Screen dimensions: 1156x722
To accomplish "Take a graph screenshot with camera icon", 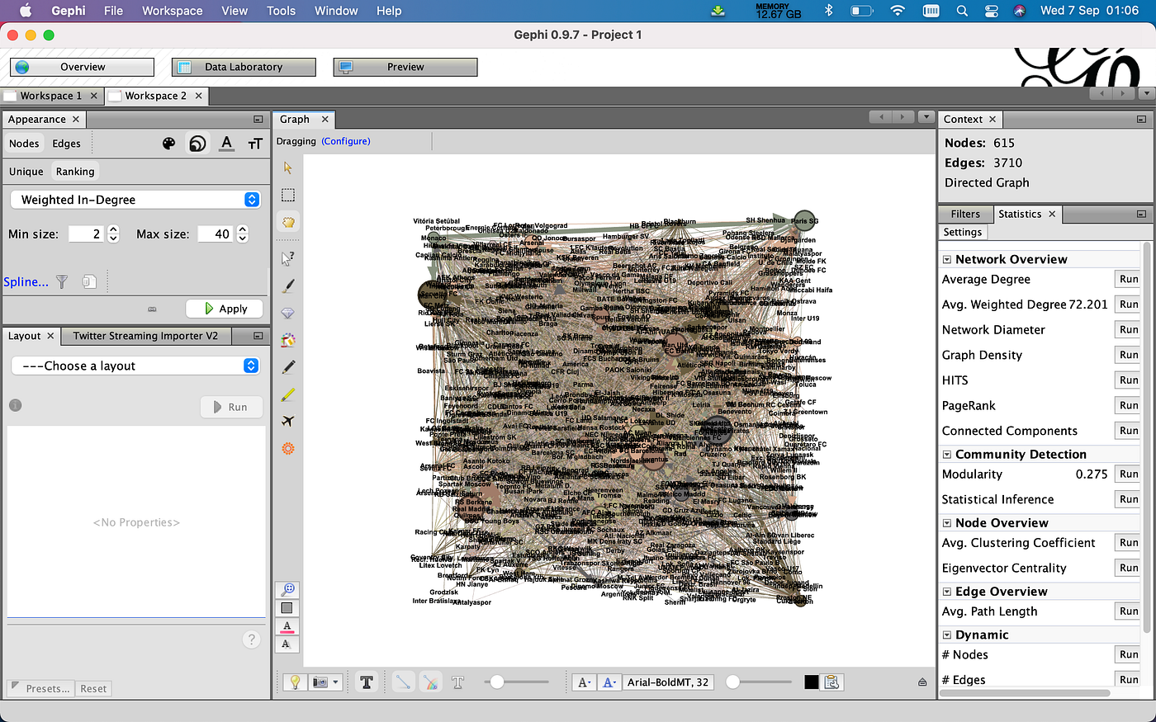I will pos(320,682).
